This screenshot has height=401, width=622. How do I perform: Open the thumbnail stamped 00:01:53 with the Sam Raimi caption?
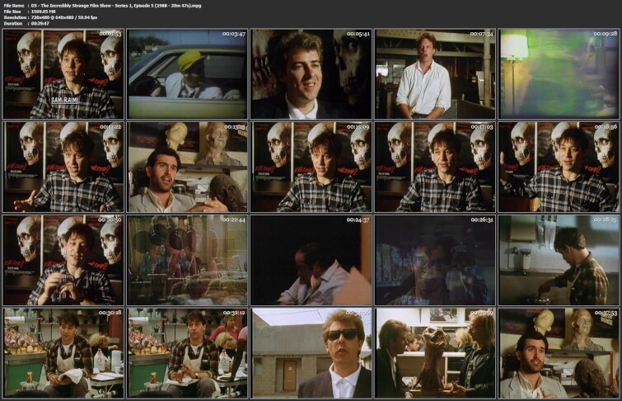[63, 74]
